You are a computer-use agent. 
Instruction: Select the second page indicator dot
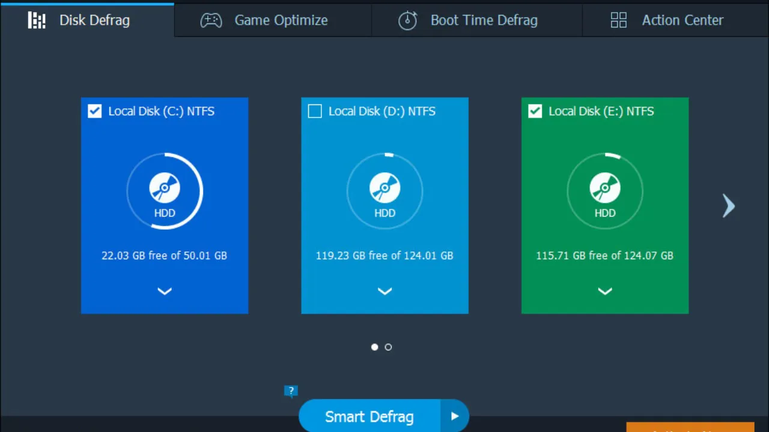(388, 347)
